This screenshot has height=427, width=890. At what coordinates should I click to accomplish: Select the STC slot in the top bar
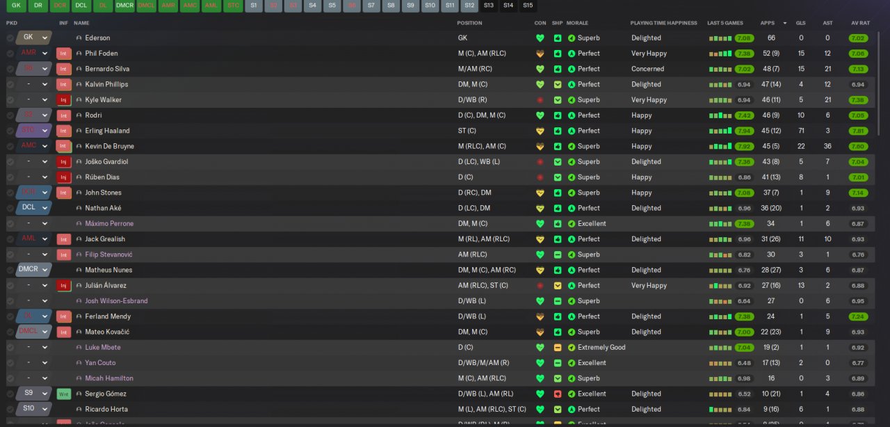[x=233, y=6]
